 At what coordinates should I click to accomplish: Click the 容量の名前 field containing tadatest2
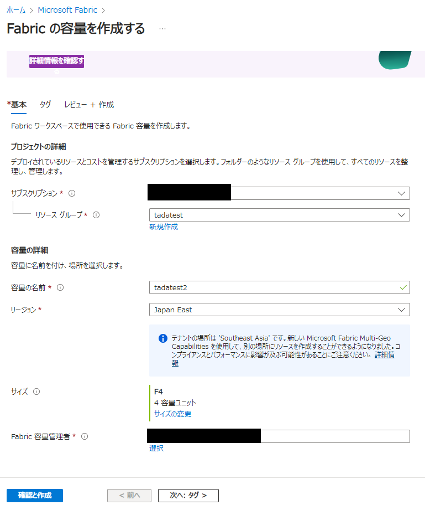(x=279, y=287)
